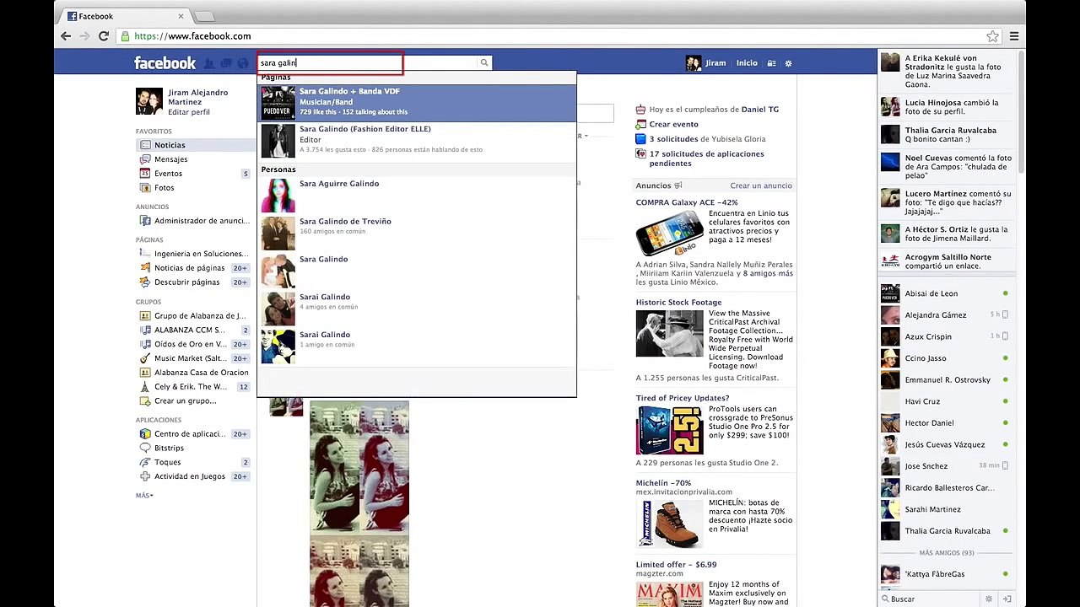Click the Galaxy ACE phone ad image

[669, 234]
